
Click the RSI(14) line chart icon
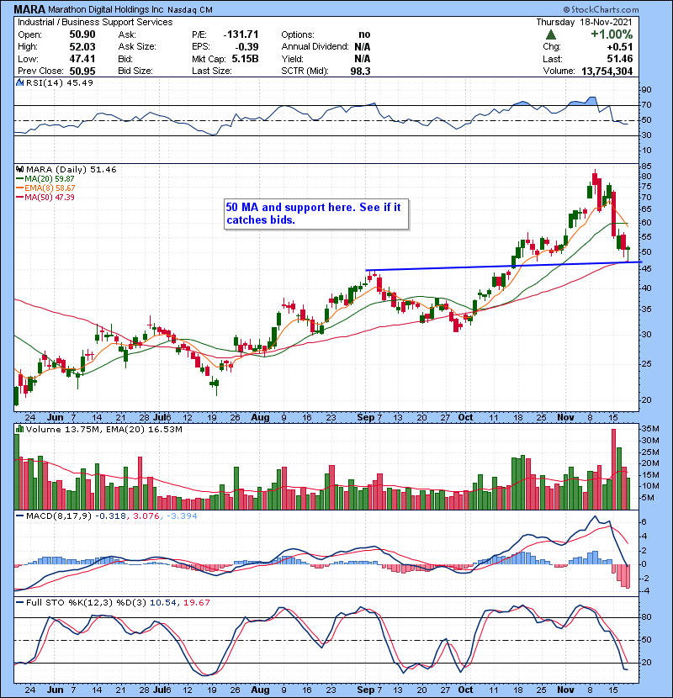(x=20, y=82)
